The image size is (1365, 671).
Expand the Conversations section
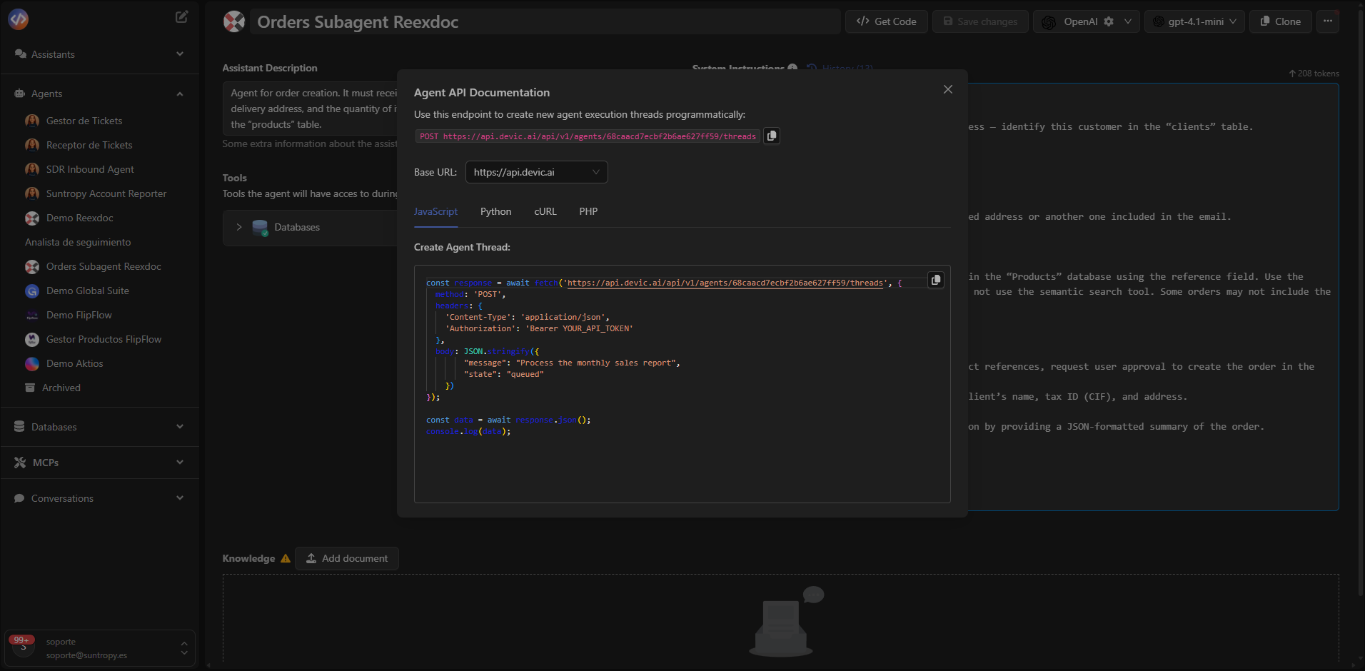pyautogui.click(x=179, y=498)
